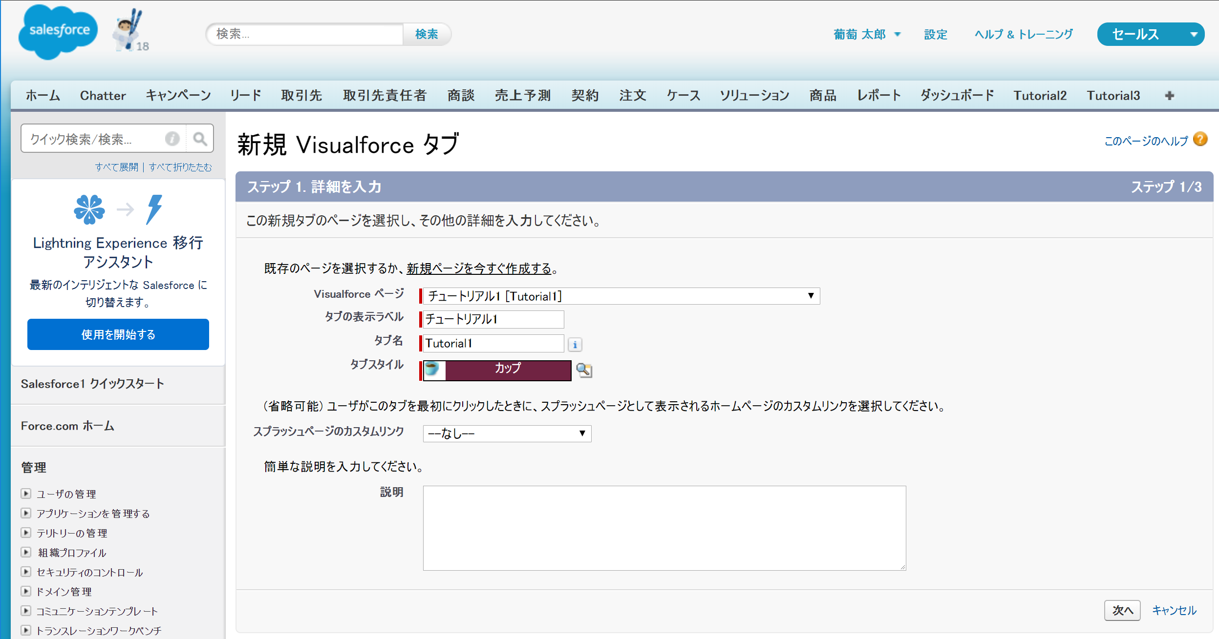Open the ソリューション tab

pyautogui.click(x=755, y=95)
